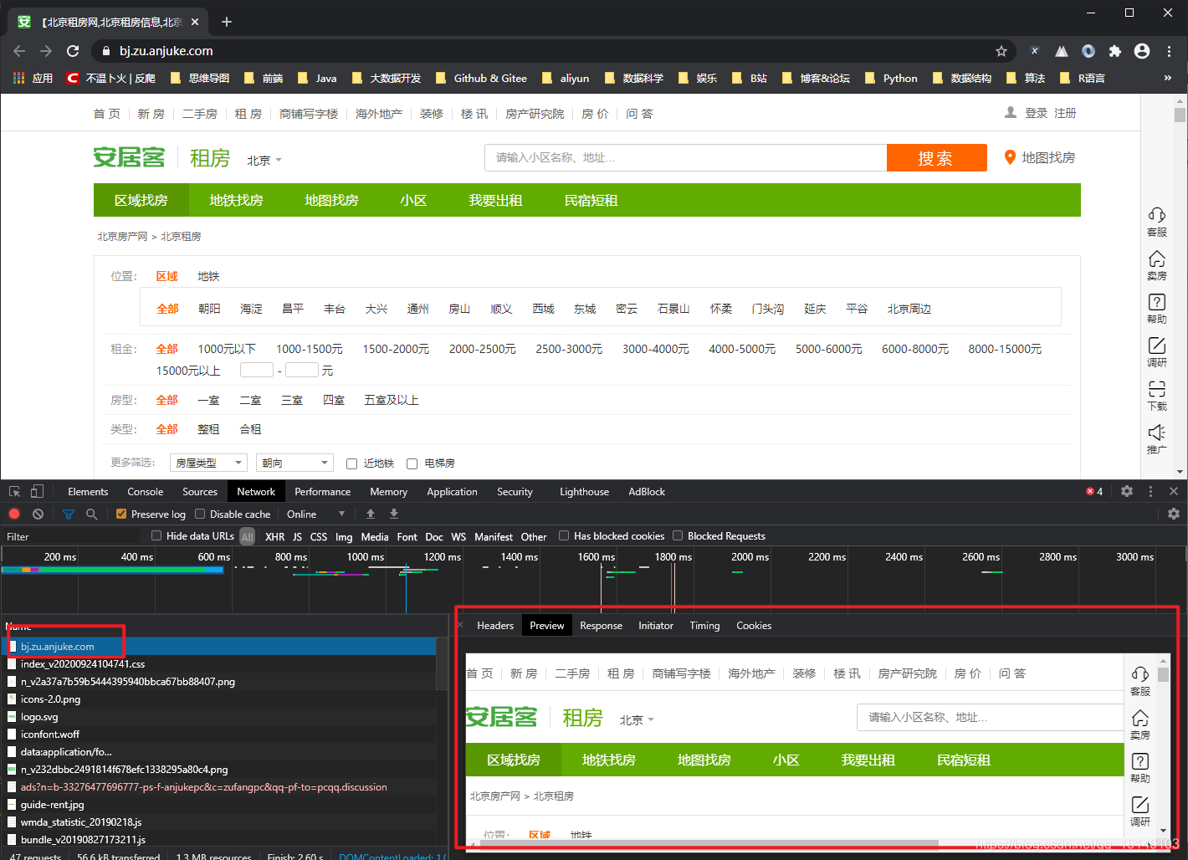This screenshot has width=1188, height=860.
Task: Close the DevTools panel
Action: pos(1174,492)
